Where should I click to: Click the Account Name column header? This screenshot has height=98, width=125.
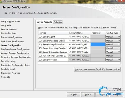pos(79,33)
